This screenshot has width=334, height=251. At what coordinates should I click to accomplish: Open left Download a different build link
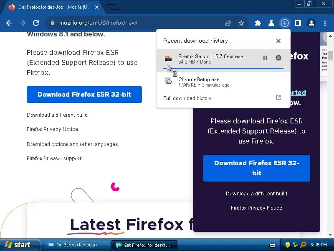(x=57, y=115)
